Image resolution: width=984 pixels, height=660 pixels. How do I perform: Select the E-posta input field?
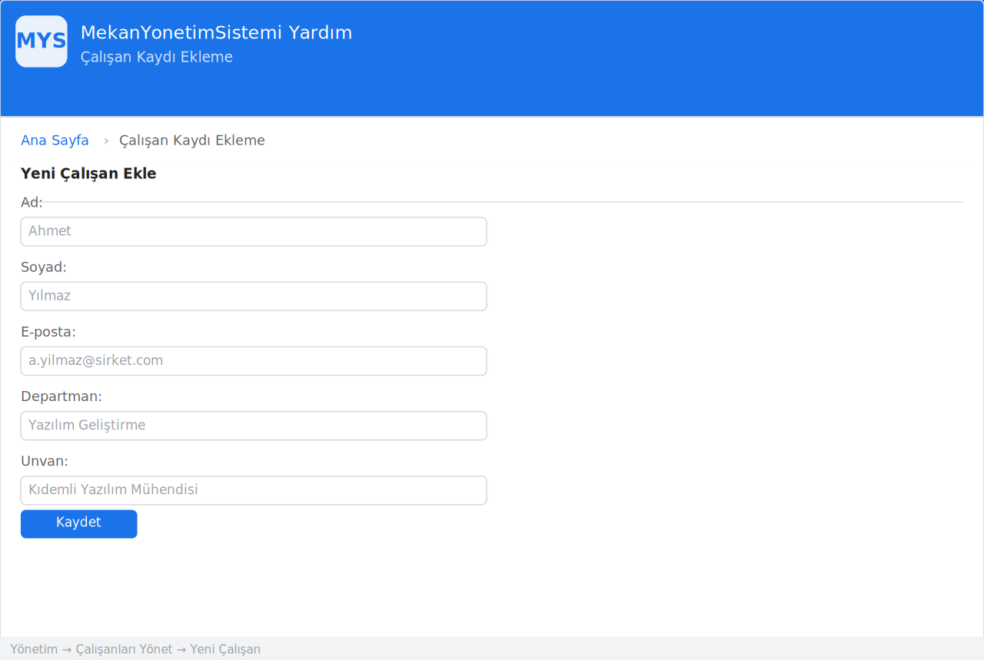pos(254,360)
